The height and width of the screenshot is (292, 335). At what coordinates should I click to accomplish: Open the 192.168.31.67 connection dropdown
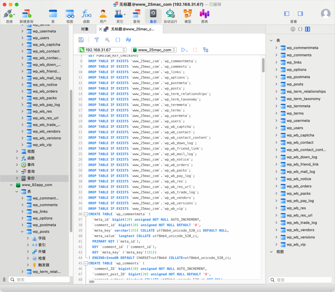(x=102, y=50)
